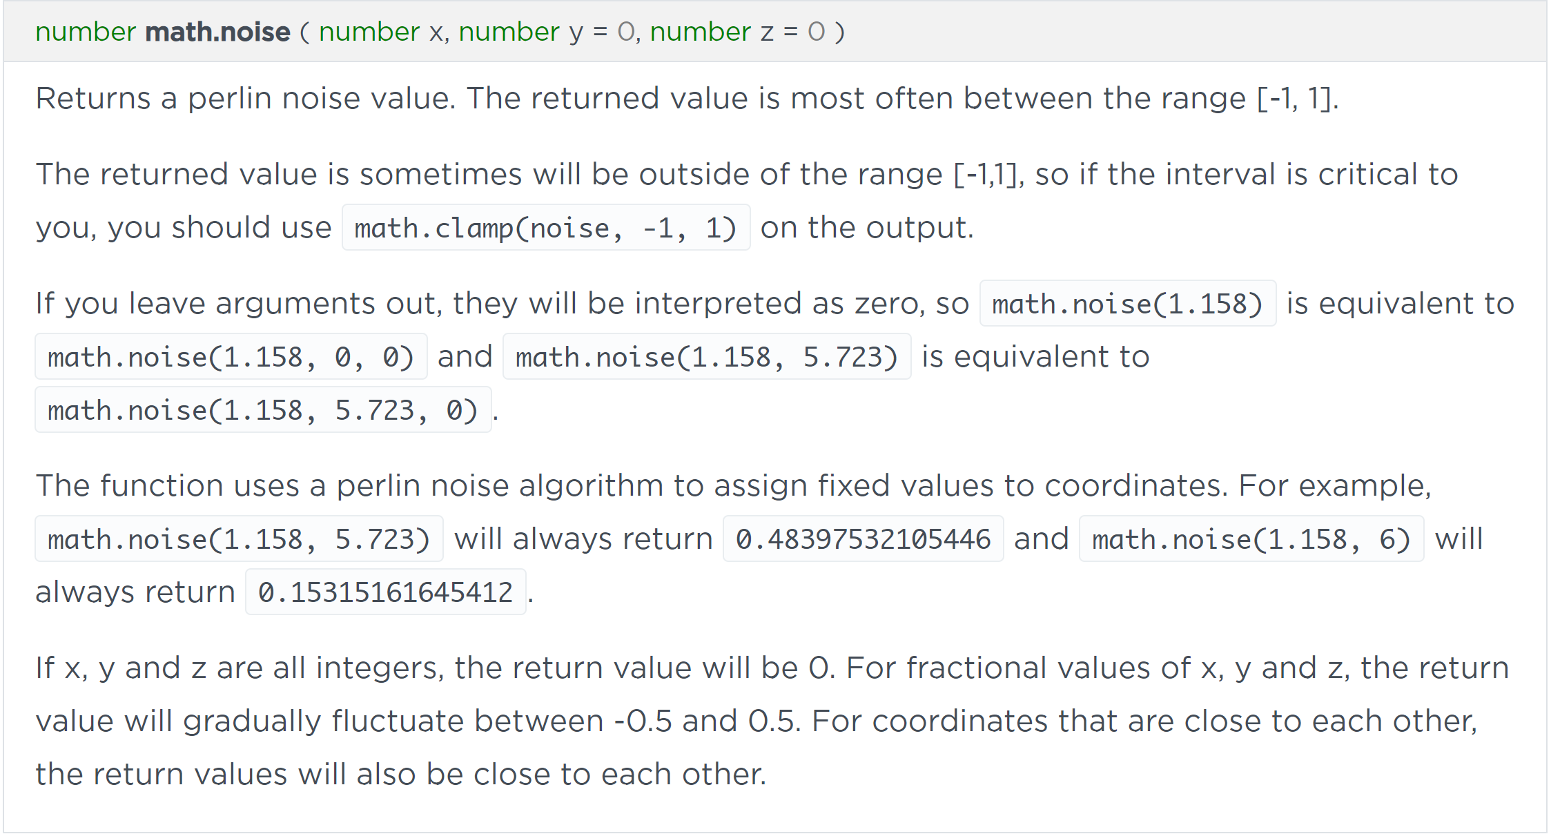Click the 'number x' parameter type

coord(369,32)
